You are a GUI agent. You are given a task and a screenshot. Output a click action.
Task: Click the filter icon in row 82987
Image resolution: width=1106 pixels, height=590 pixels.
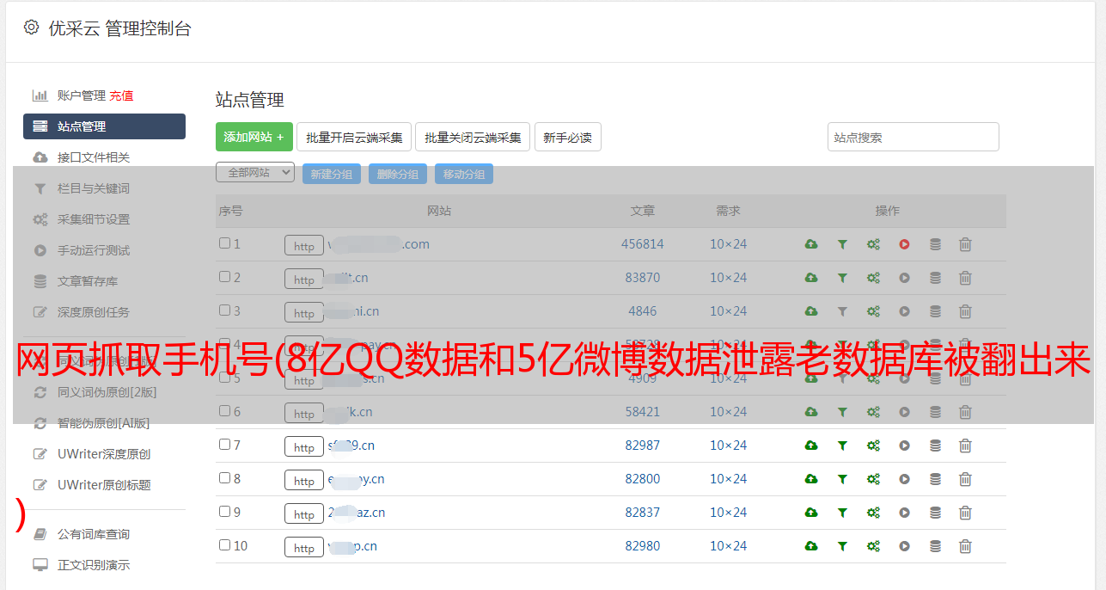(842, 446)
